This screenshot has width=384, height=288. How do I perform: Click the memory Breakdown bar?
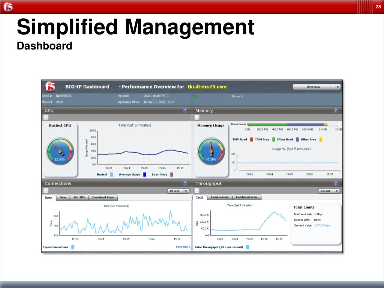288,124
